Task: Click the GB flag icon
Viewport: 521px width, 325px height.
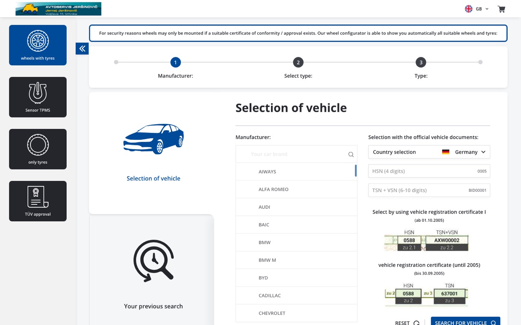Action: coord(468,9)
